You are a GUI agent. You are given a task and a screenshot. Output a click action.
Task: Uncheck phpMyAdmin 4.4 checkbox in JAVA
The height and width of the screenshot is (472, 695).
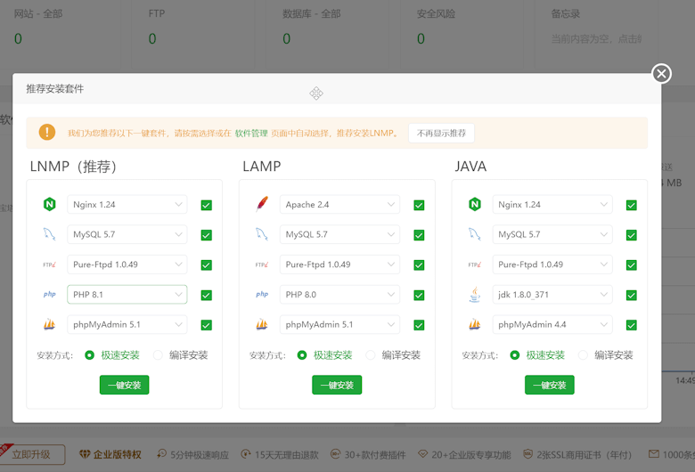pos(632,325)
